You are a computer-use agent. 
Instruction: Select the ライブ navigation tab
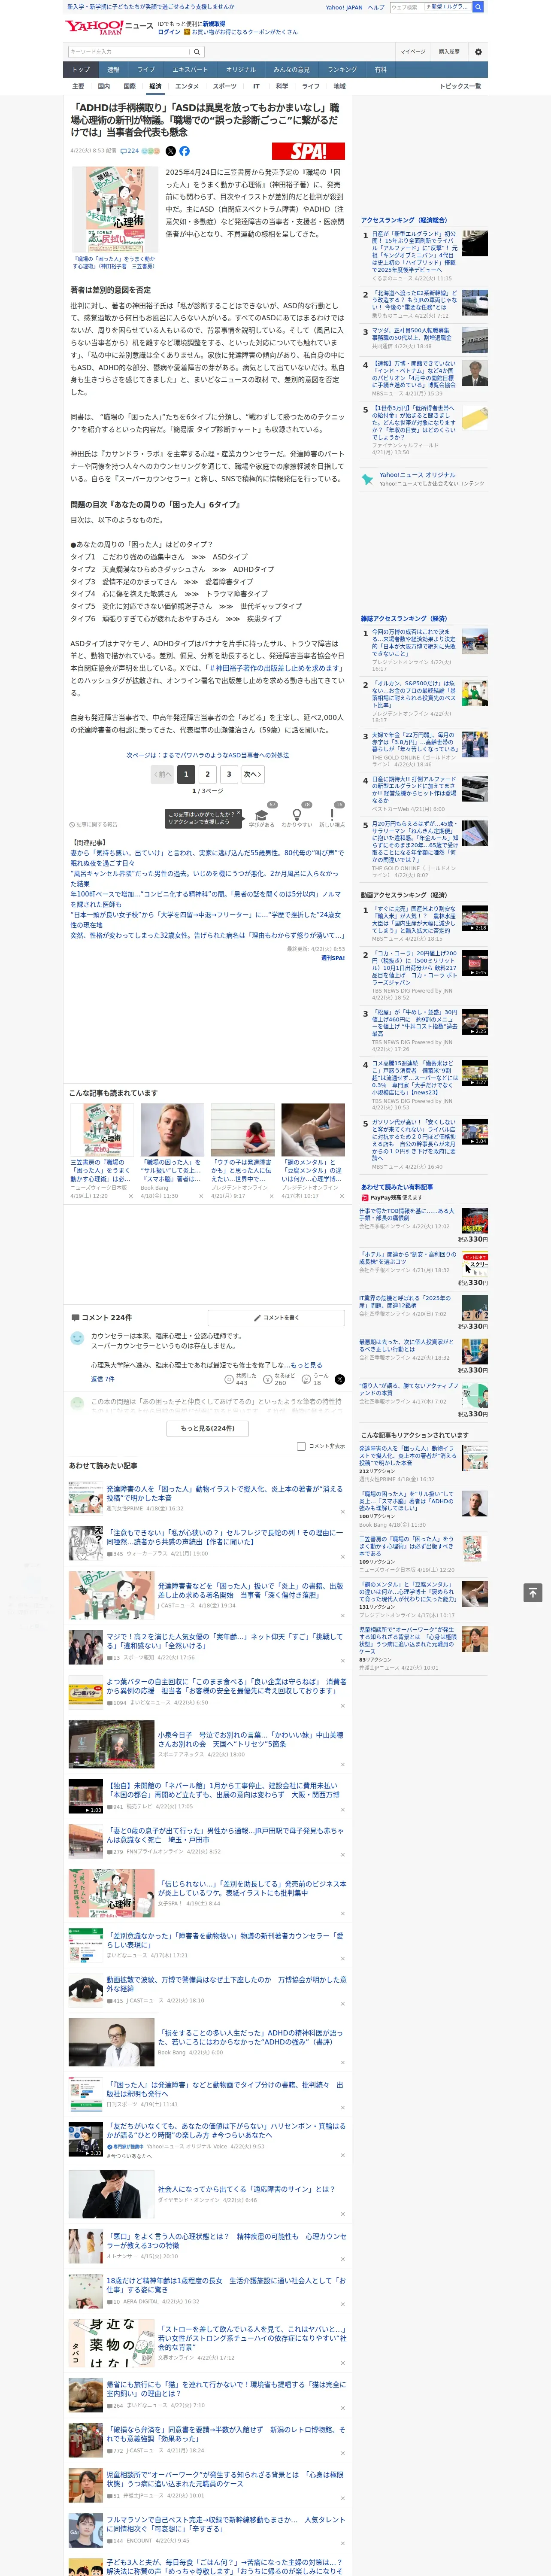(146, 70)
